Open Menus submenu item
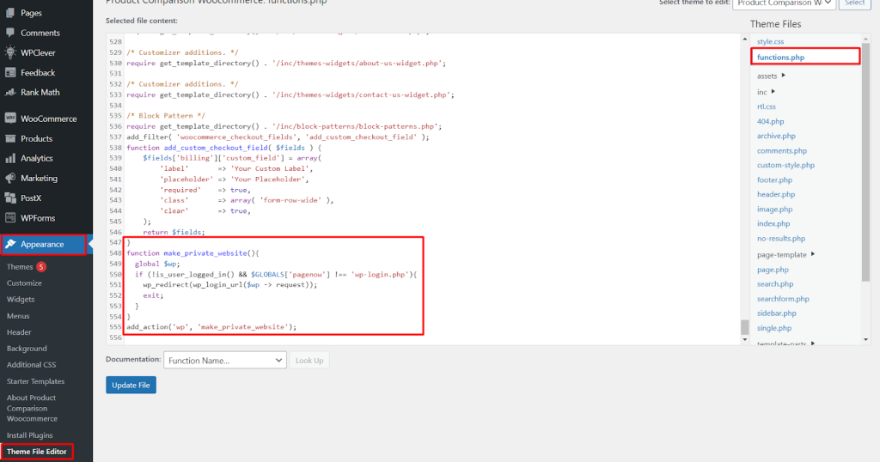 pos(18,316)
